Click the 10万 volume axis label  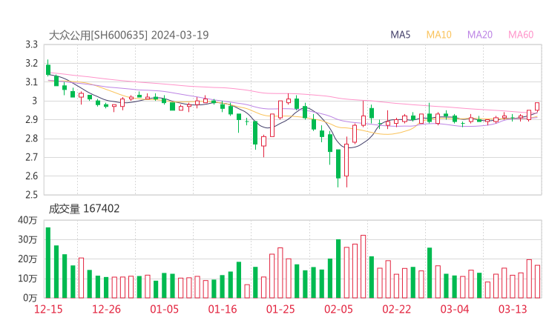click(x=27, y=279)
